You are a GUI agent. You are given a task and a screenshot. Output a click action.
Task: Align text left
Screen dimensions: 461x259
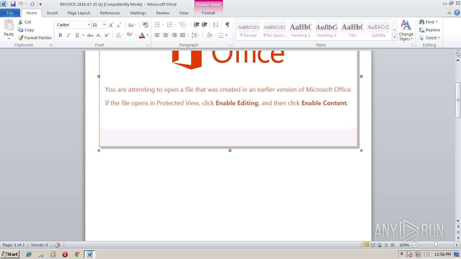point(157,35)
